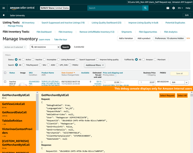Open Listing Quality Dashboard (23)

click(107, 23)
